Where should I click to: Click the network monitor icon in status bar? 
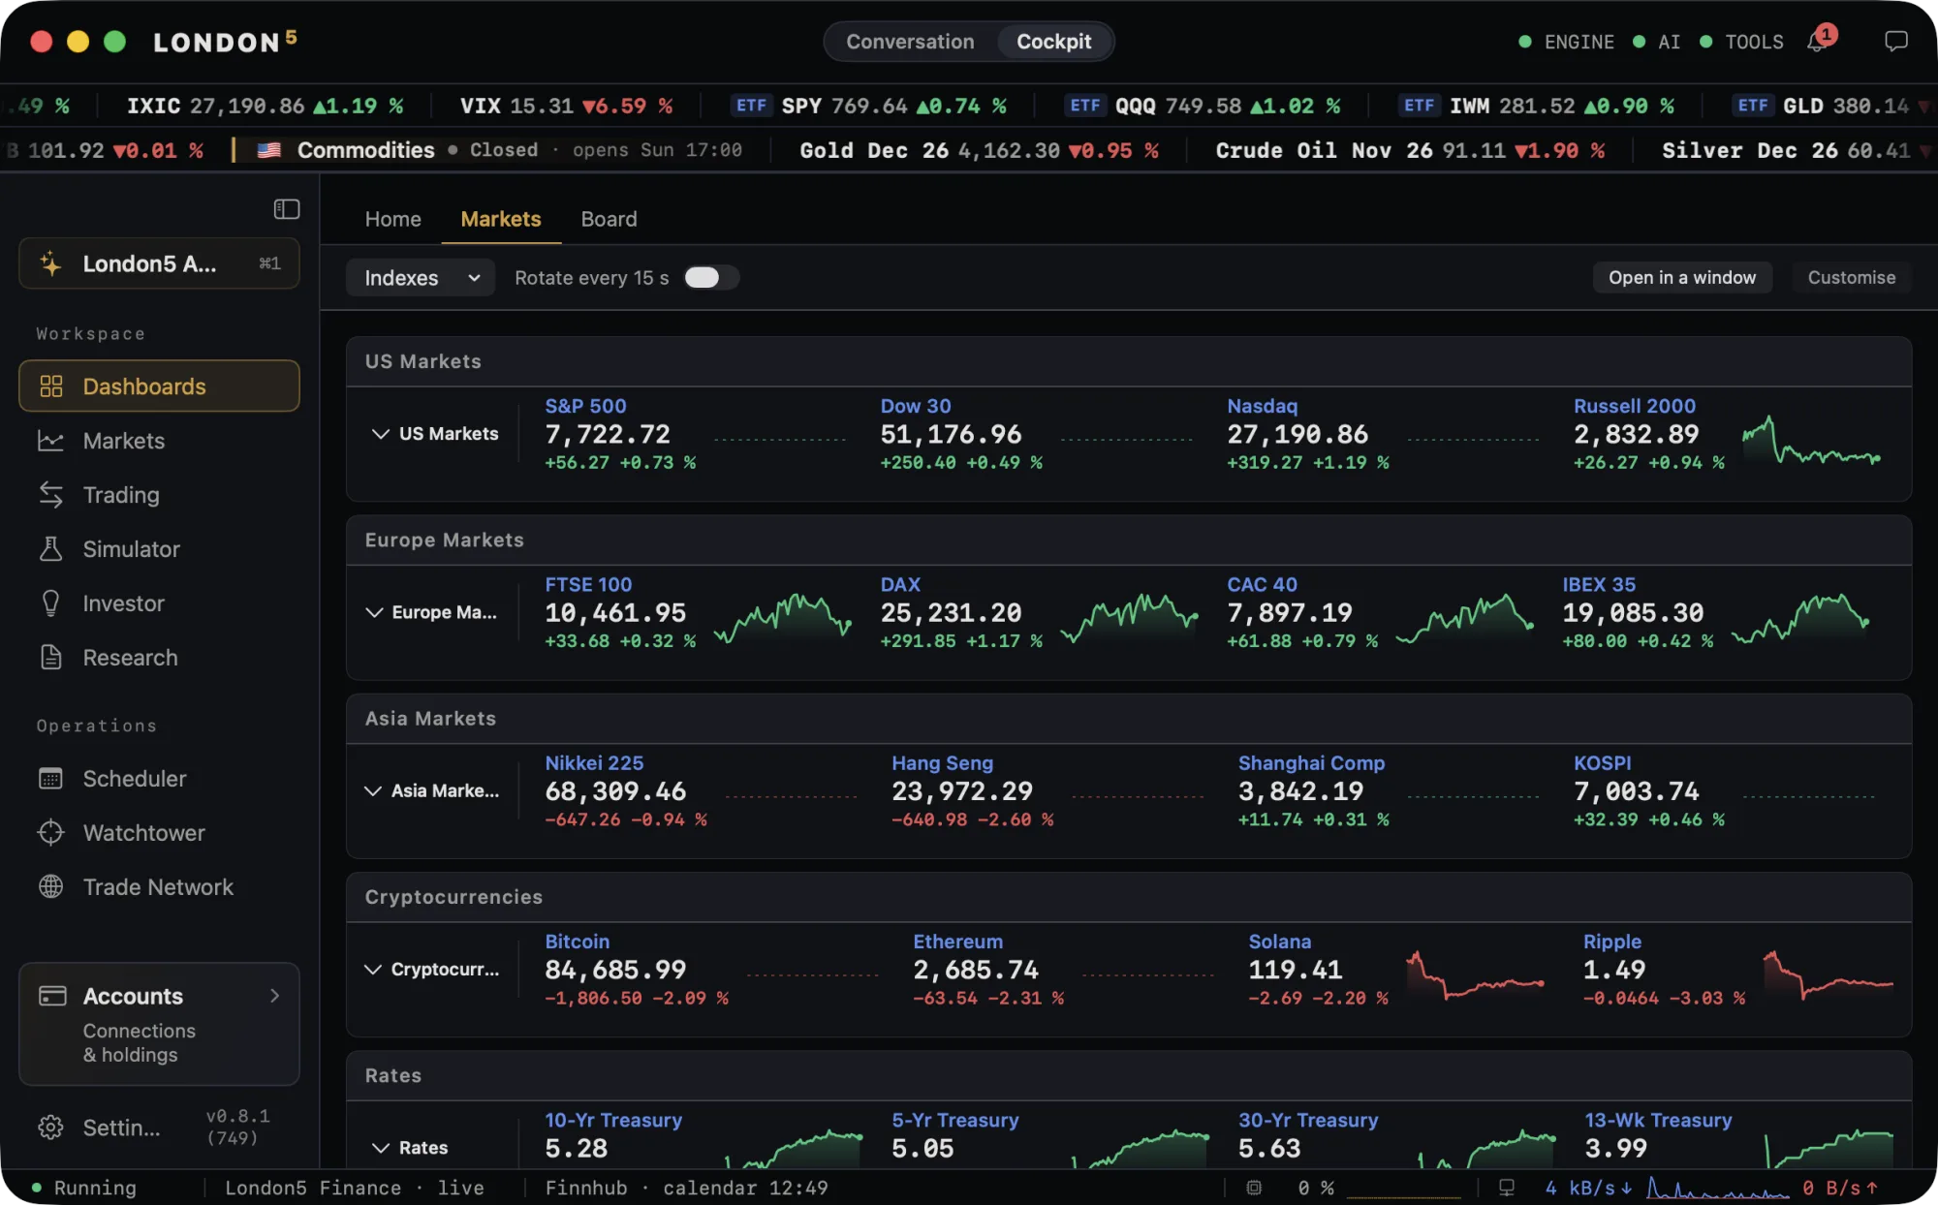tap(1507, 1188)
